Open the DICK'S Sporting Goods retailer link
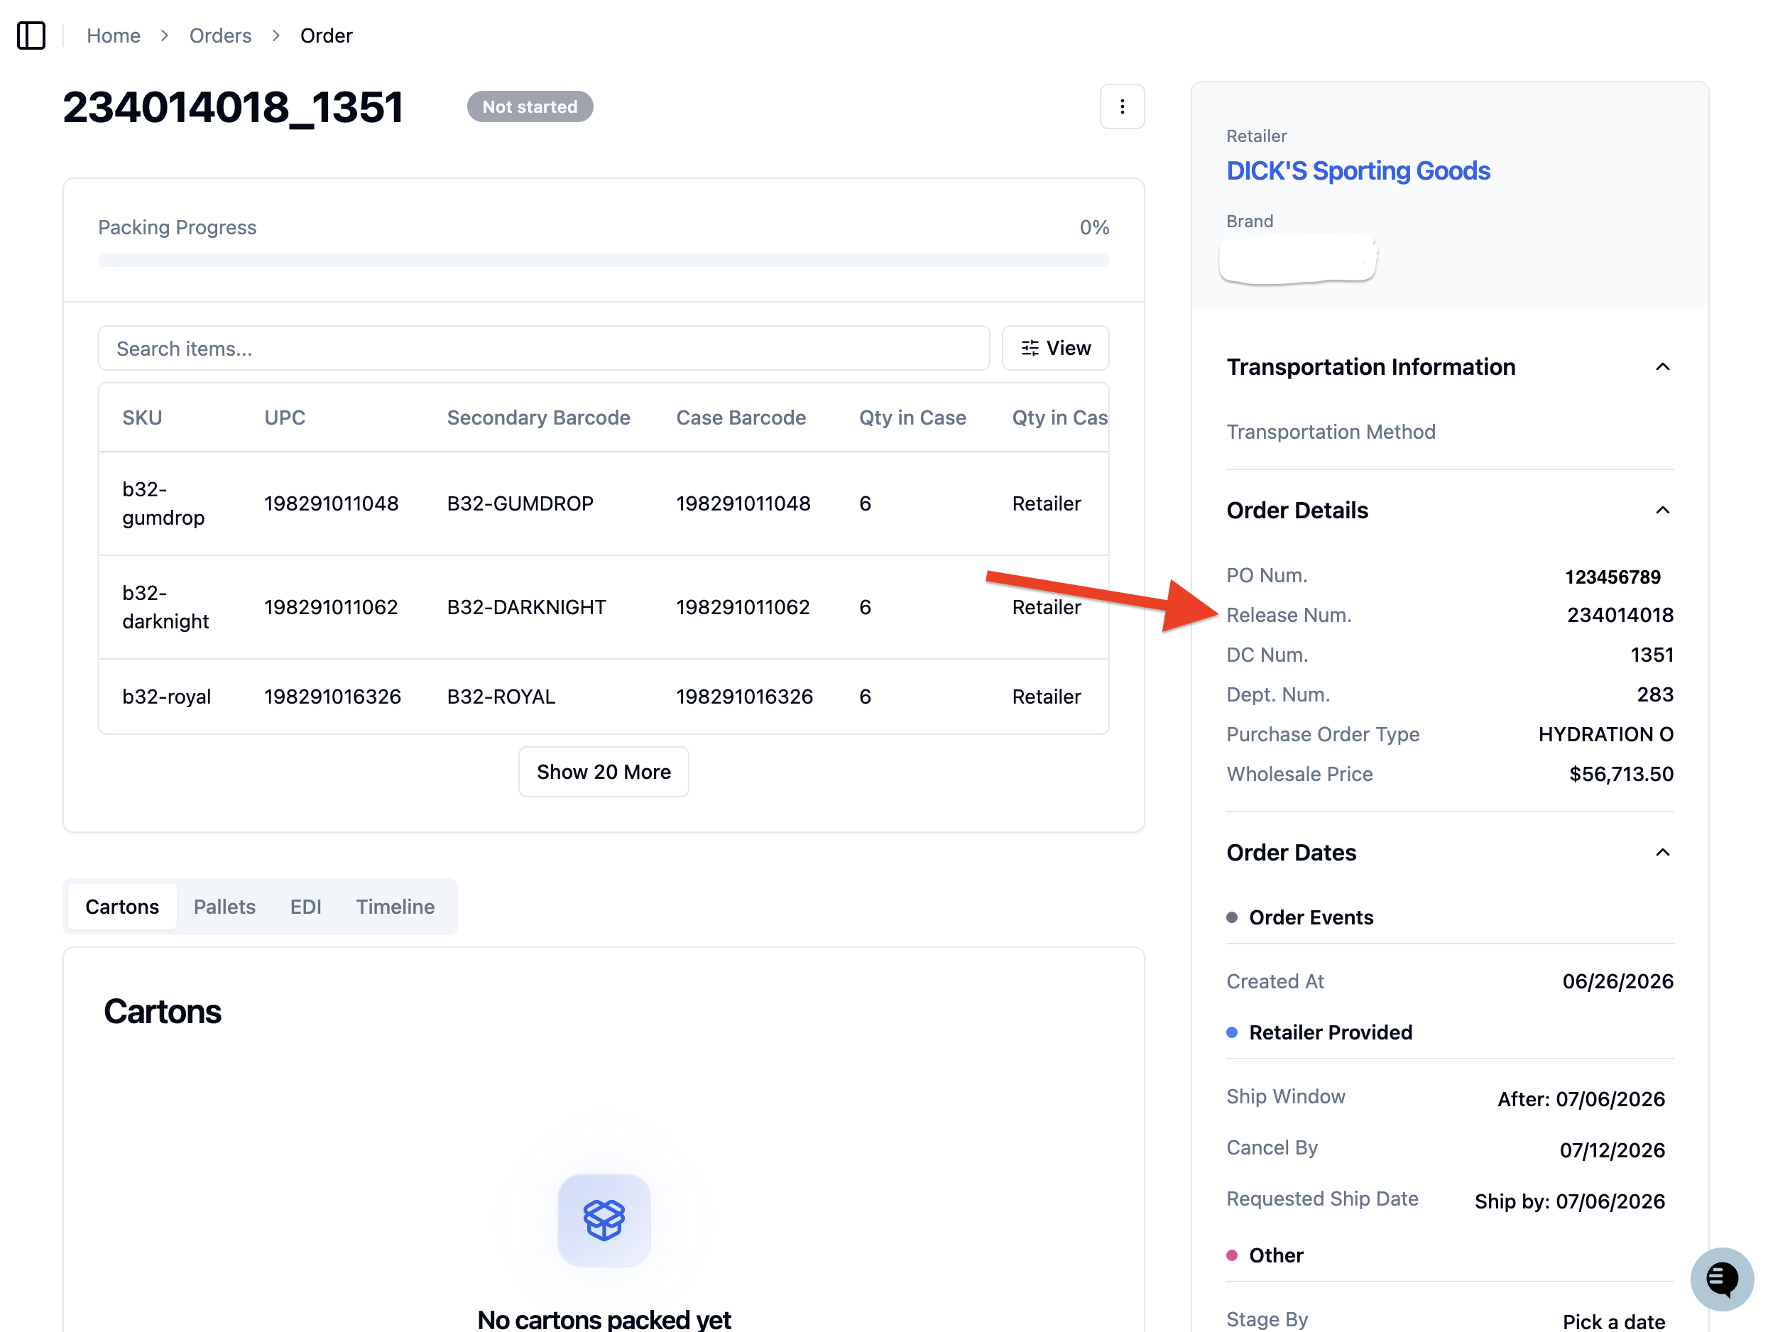This screenshot has width=1768, height=1332. 1357,170
